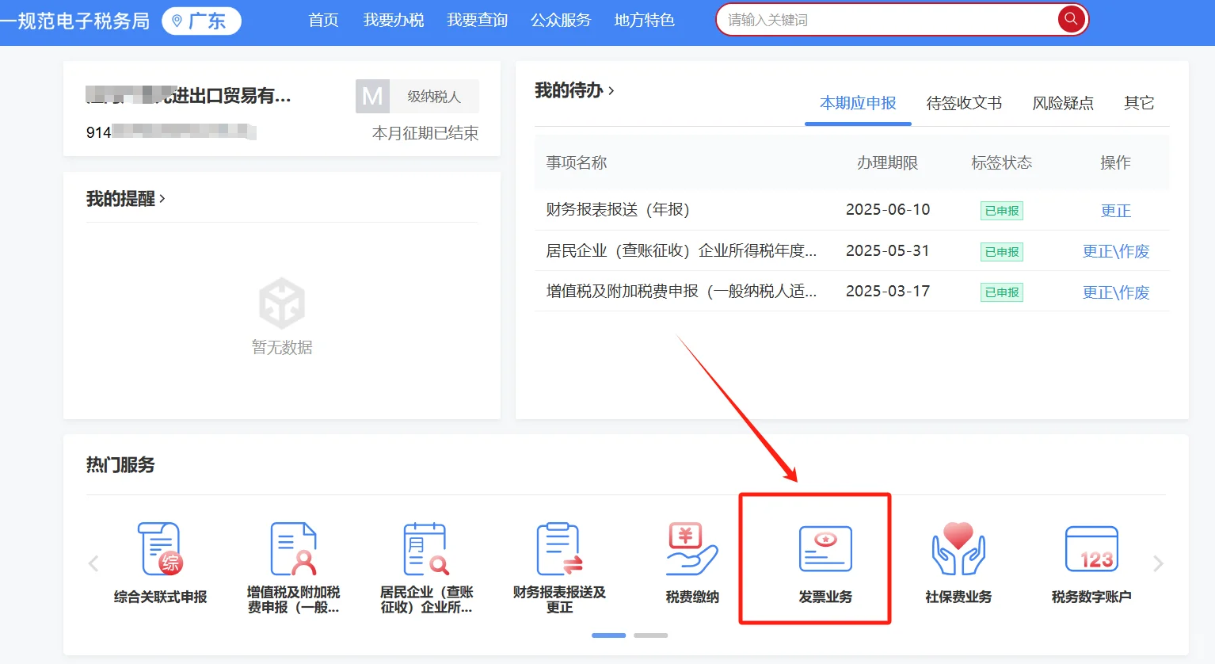The width and height of the screenshot is (1215, 664).
Task: Switch to the 风险疑点 tab
Action: click(1063, 103)
